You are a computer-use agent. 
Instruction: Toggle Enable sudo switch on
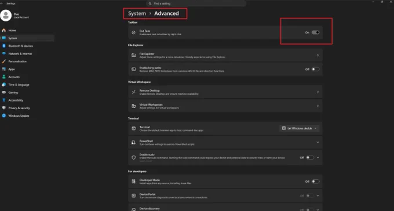click(310, 157)
